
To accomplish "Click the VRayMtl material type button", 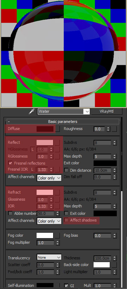I will 107,111.
